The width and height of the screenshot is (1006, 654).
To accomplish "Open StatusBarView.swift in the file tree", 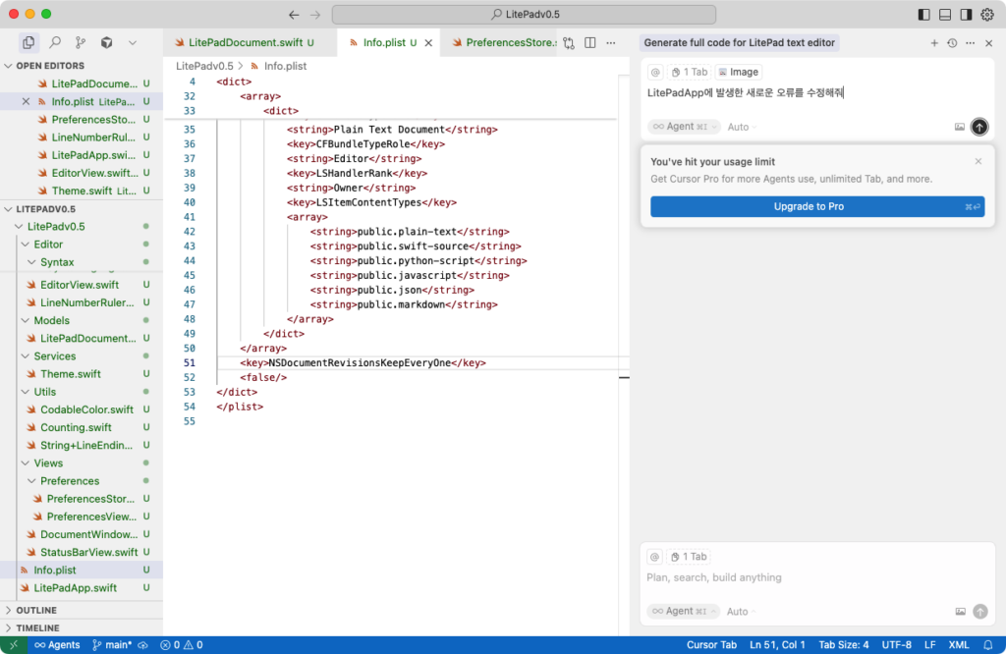I will click(x=82, y=552).
